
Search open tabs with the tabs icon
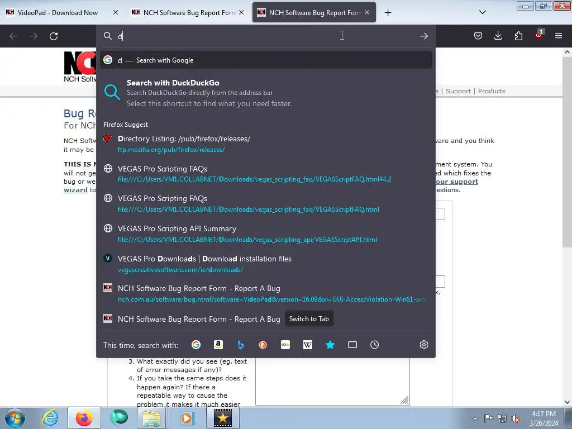(x=352, y=345)
